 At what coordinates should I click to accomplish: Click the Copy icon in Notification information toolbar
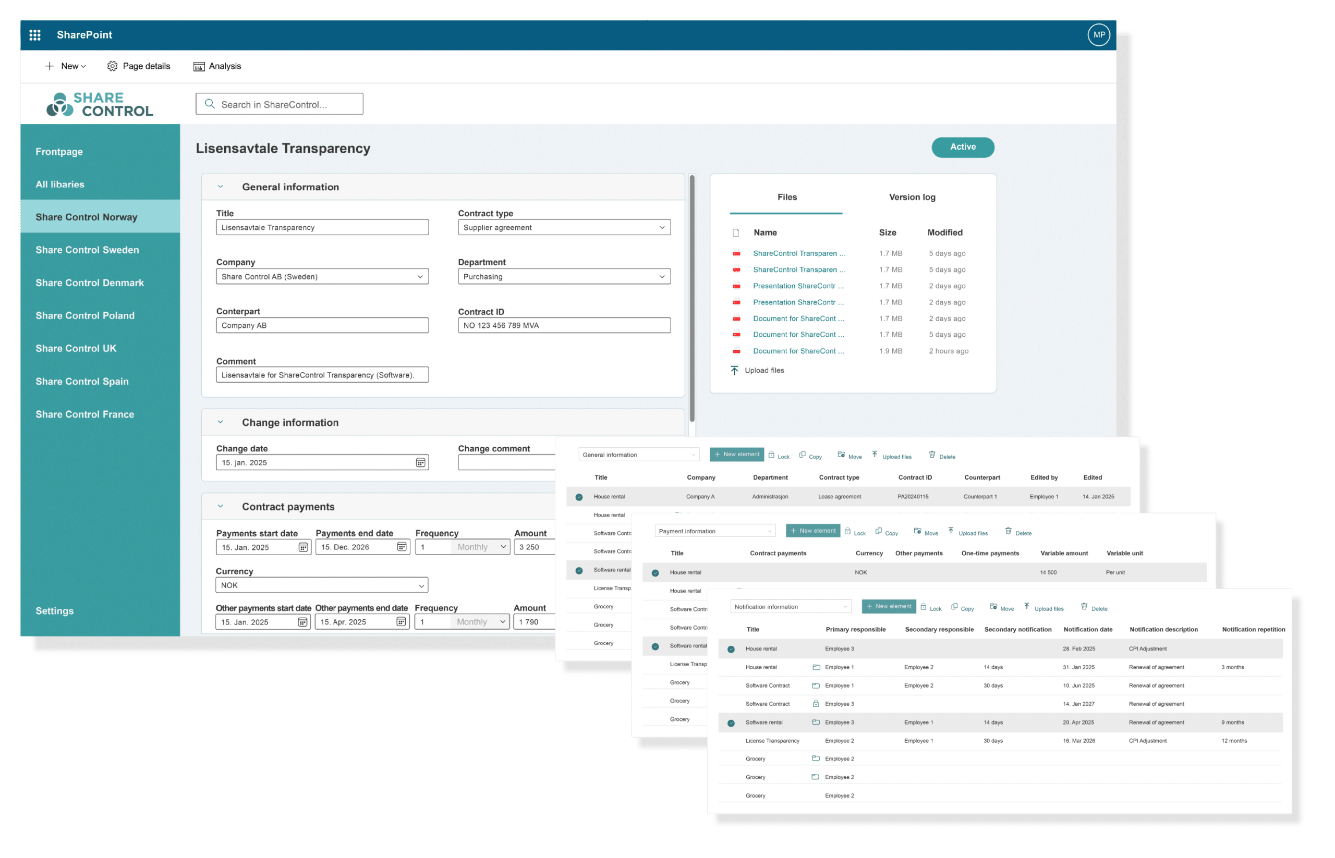954,607
